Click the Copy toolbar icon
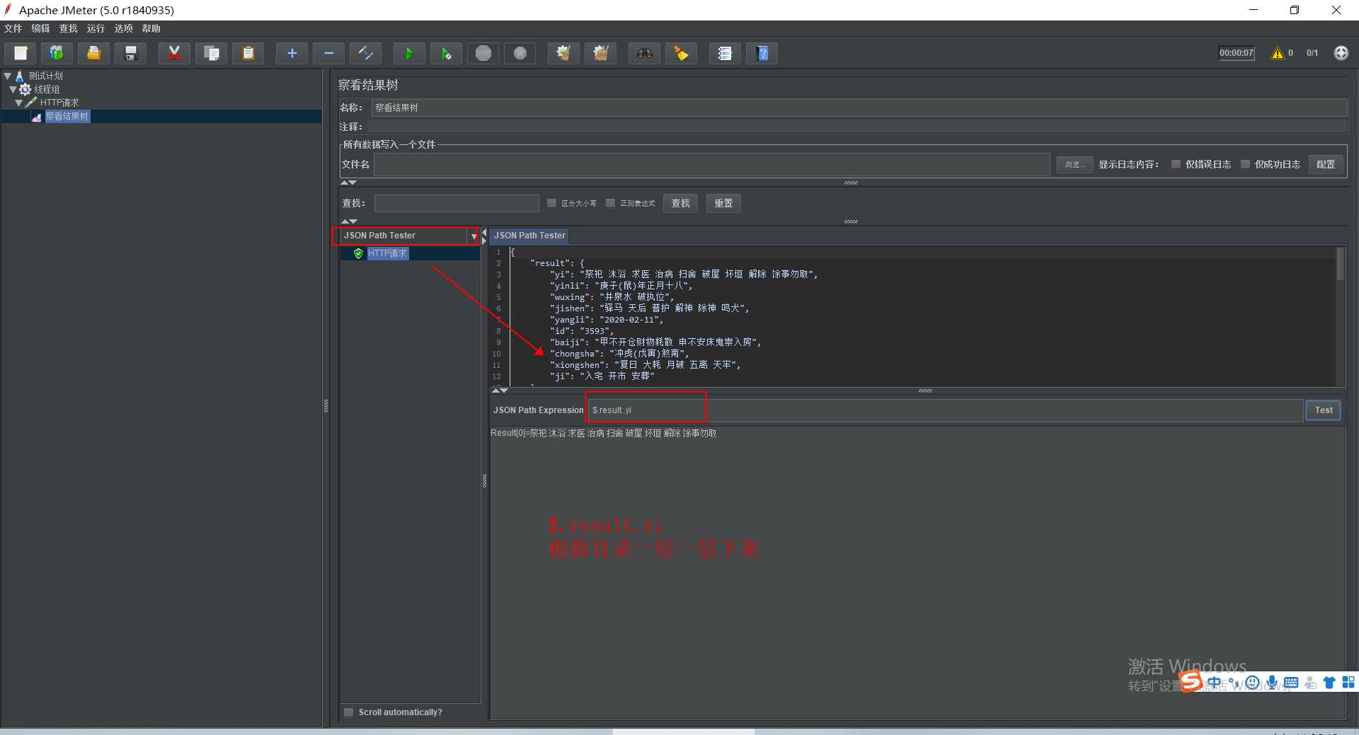 (x=211, y=53)
